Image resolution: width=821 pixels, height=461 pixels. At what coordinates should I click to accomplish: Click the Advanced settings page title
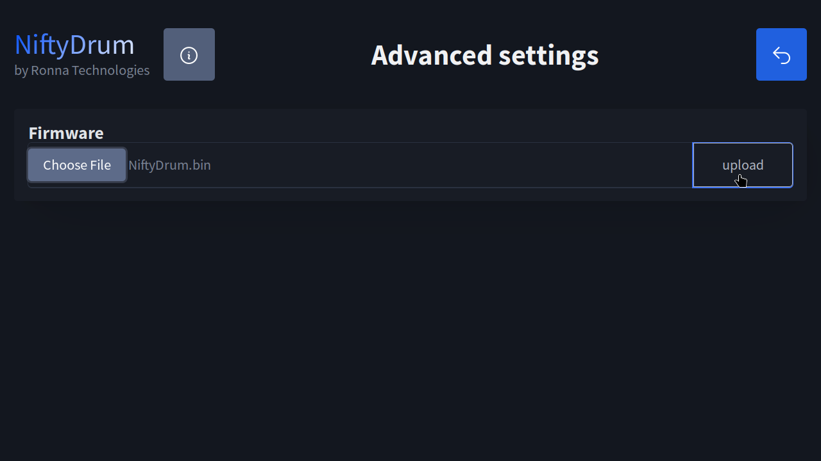484,55
